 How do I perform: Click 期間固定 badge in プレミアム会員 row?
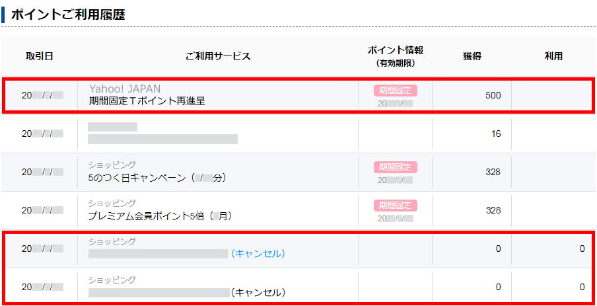396,205
